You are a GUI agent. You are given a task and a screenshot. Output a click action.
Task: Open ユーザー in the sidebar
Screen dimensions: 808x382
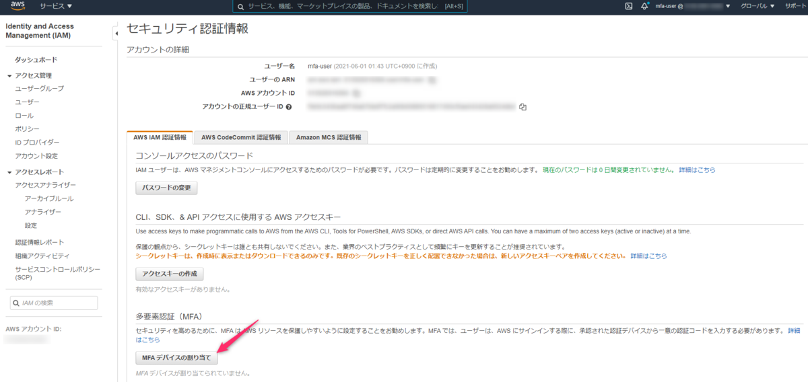coord(28,102)
